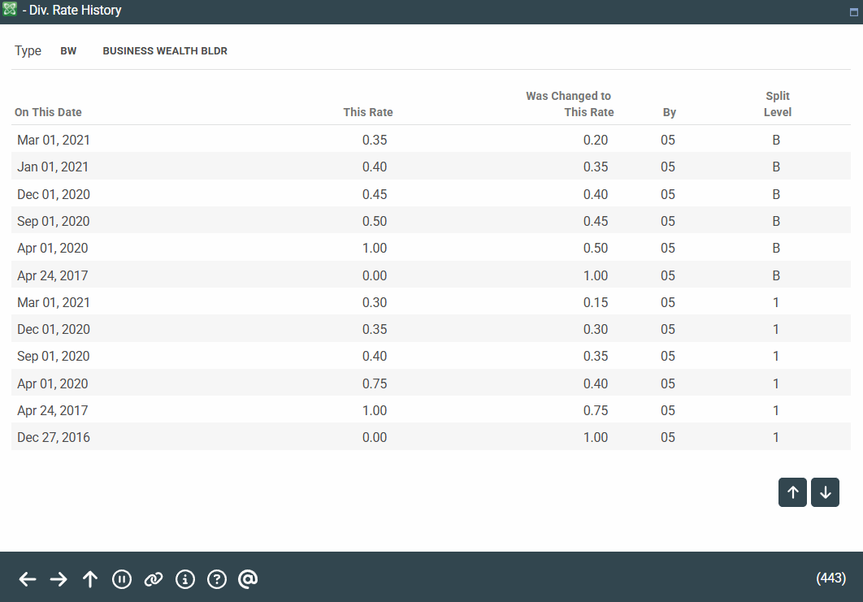Viewport: 863px width, 602px height.
Task: Show the info circle icon
Action: point(185,579)
